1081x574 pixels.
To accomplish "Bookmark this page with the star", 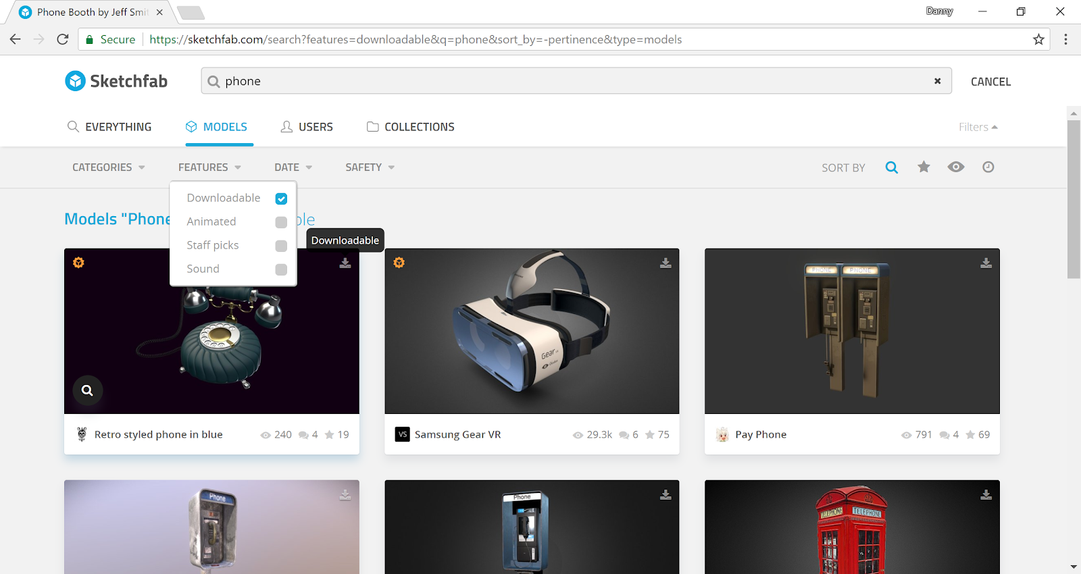I will click(x=1038, y=39).
